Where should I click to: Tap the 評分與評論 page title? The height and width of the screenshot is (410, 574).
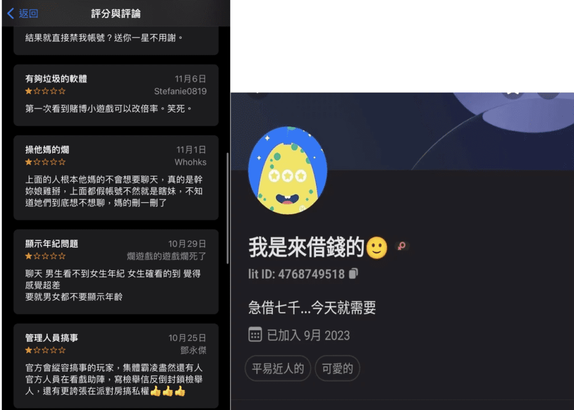[115, 13]
